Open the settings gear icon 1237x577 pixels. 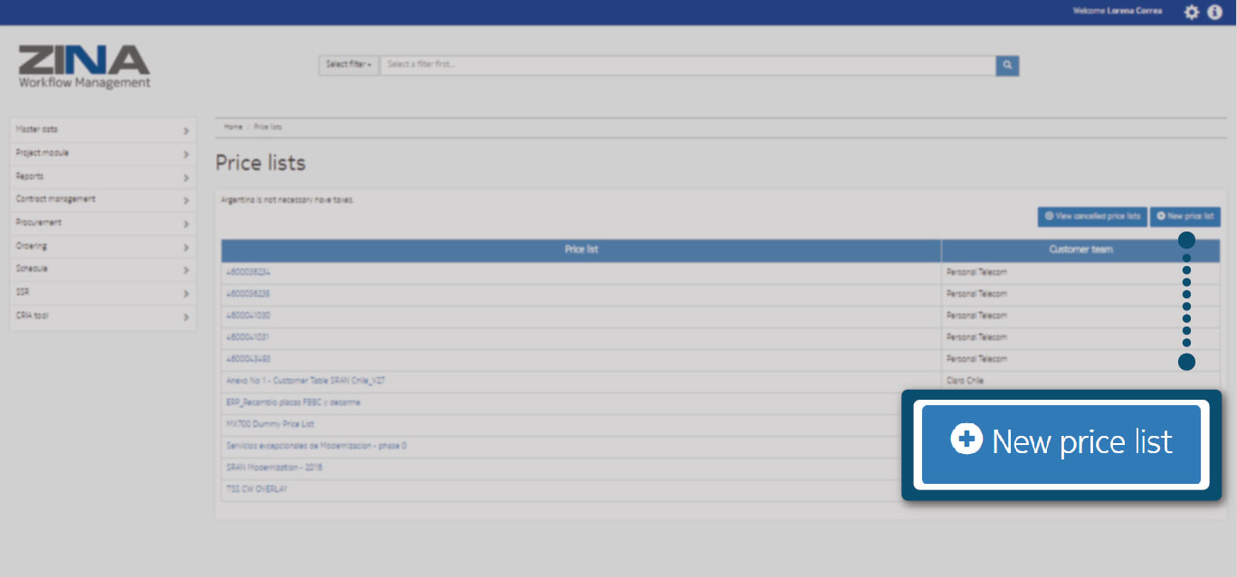(x=1192, y=12)
